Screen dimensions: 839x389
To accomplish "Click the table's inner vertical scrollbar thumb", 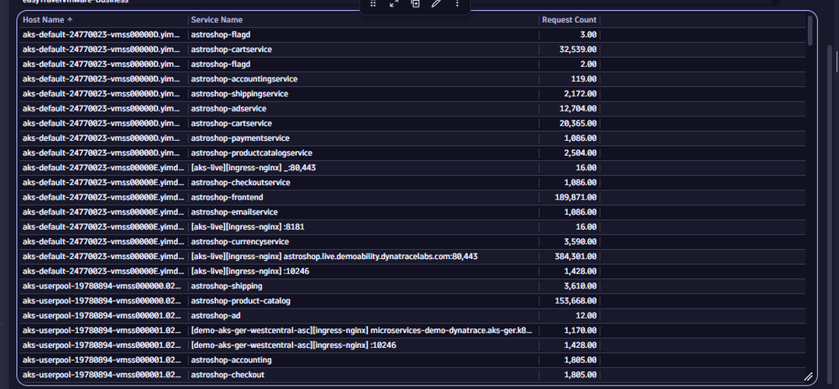I will pos(810,30).
